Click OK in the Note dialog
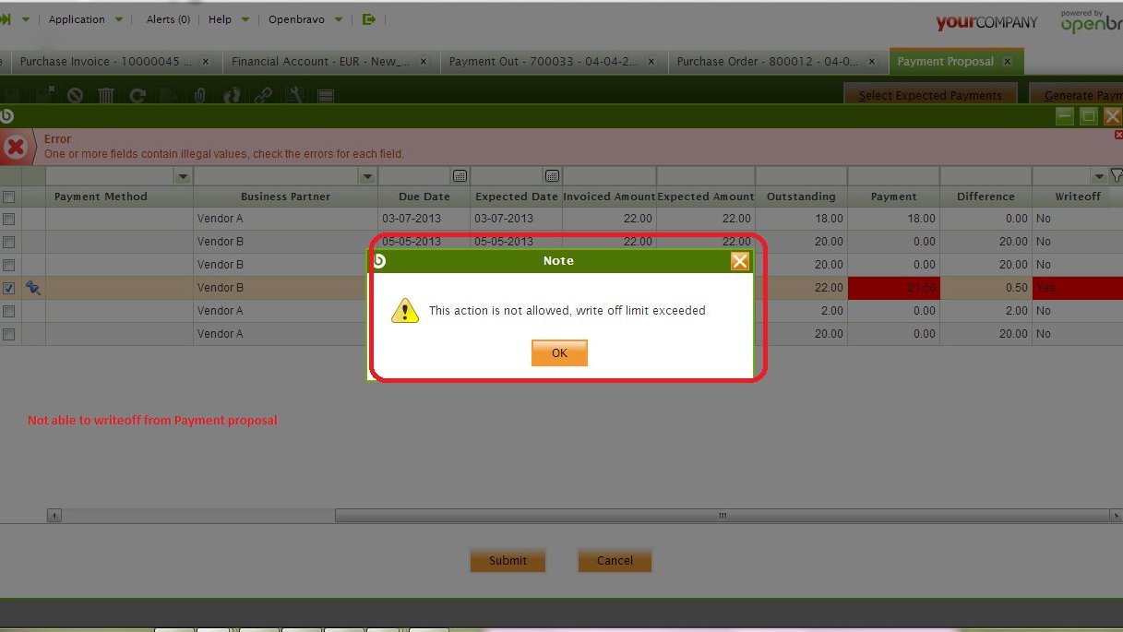Screen dimensions: 1123x632 point(559,353)
